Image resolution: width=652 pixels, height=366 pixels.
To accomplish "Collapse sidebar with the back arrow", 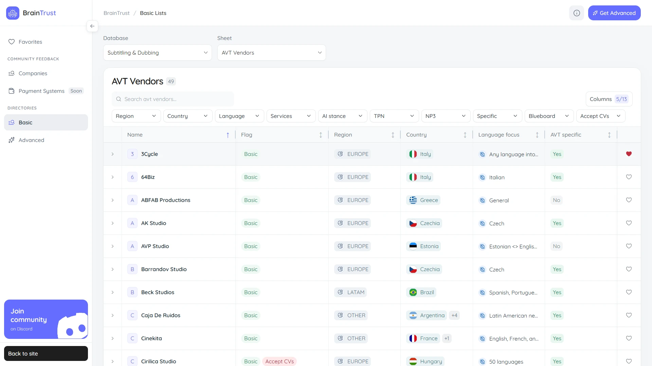I will pyautogui.click(x=92, y=26).
